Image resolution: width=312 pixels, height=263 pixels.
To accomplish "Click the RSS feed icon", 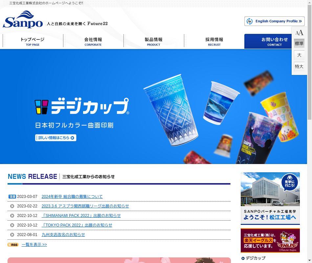I will tap(13, 245).
